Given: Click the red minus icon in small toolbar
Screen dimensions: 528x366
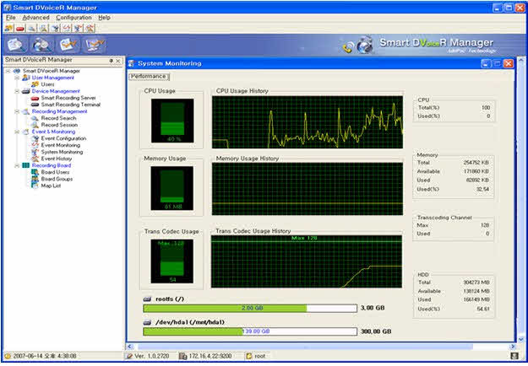Looking at the screenshot, I should [19, 28].
